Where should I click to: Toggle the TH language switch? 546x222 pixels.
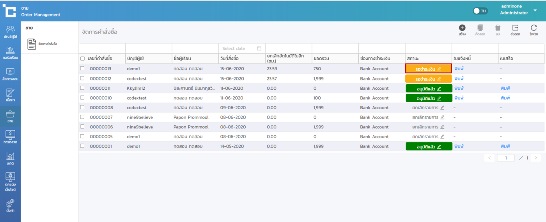pyautogui.click(x=480, y=11)
